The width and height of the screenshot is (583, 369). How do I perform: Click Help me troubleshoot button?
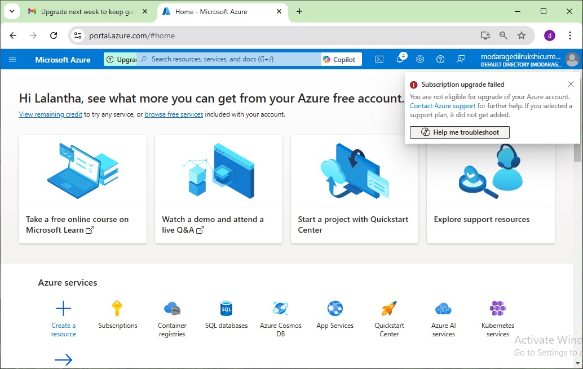point(460,132)
